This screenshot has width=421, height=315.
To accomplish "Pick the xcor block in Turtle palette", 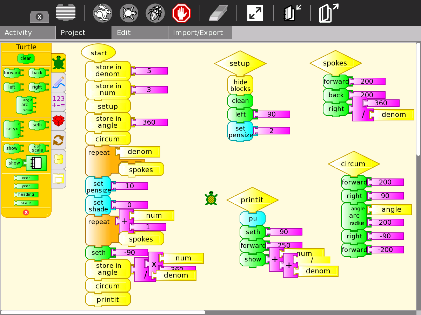I will point(26,178).
